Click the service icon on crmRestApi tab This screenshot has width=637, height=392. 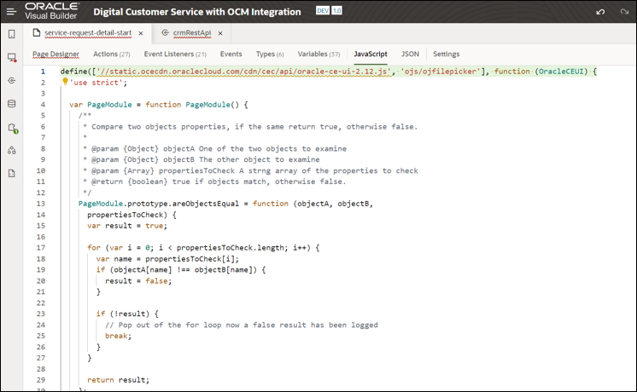(x=165, y=32)
